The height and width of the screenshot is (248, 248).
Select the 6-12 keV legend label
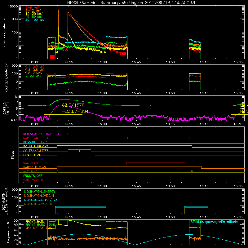(x=33, y=11)
